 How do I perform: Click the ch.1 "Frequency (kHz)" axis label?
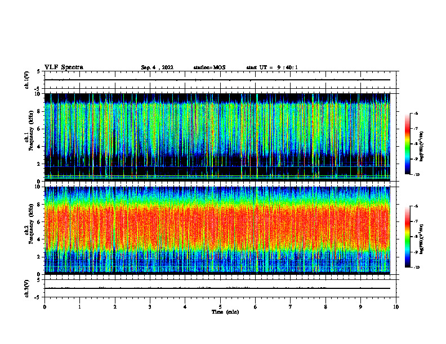tap(31, 130)
